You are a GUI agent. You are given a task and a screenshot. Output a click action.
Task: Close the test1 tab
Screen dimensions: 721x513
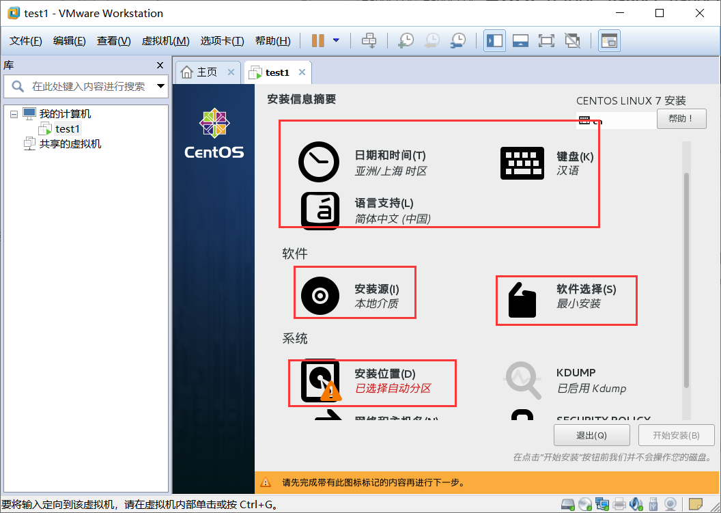pos(302,72)
